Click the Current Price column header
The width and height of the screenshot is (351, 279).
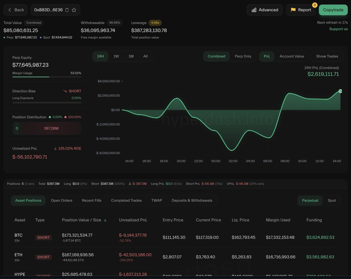pos(209,220)
